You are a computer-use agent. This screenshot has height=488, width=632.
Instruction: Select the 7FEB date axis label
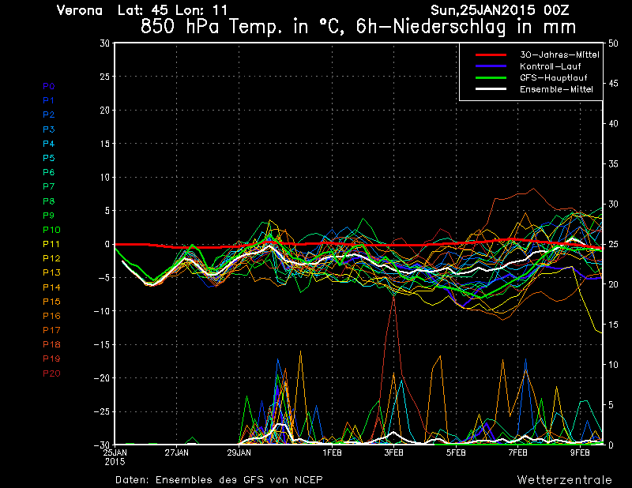click(518, 453)
